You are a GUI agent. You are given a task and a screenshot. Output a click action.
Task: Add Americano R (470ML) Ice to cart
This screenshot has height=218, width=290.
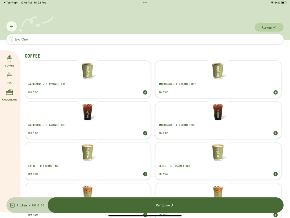(145, 133)
